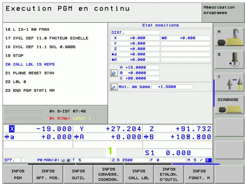
Task: Click the DIST. X +0.000 field
Action: [x=135, y=38]
